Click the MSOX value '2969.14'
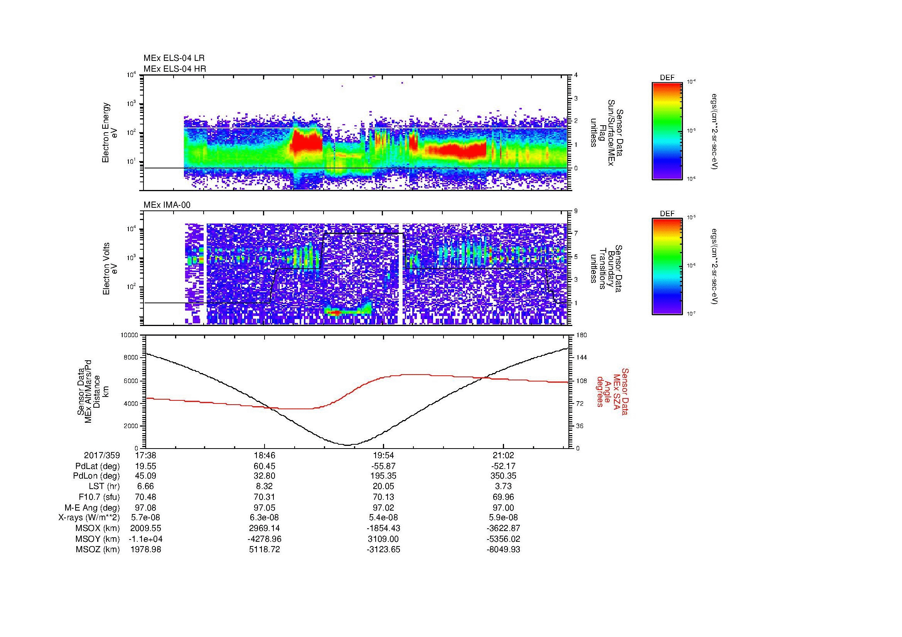Image resolution: width=902 pixels, height=637 pixels. (265, 528)
